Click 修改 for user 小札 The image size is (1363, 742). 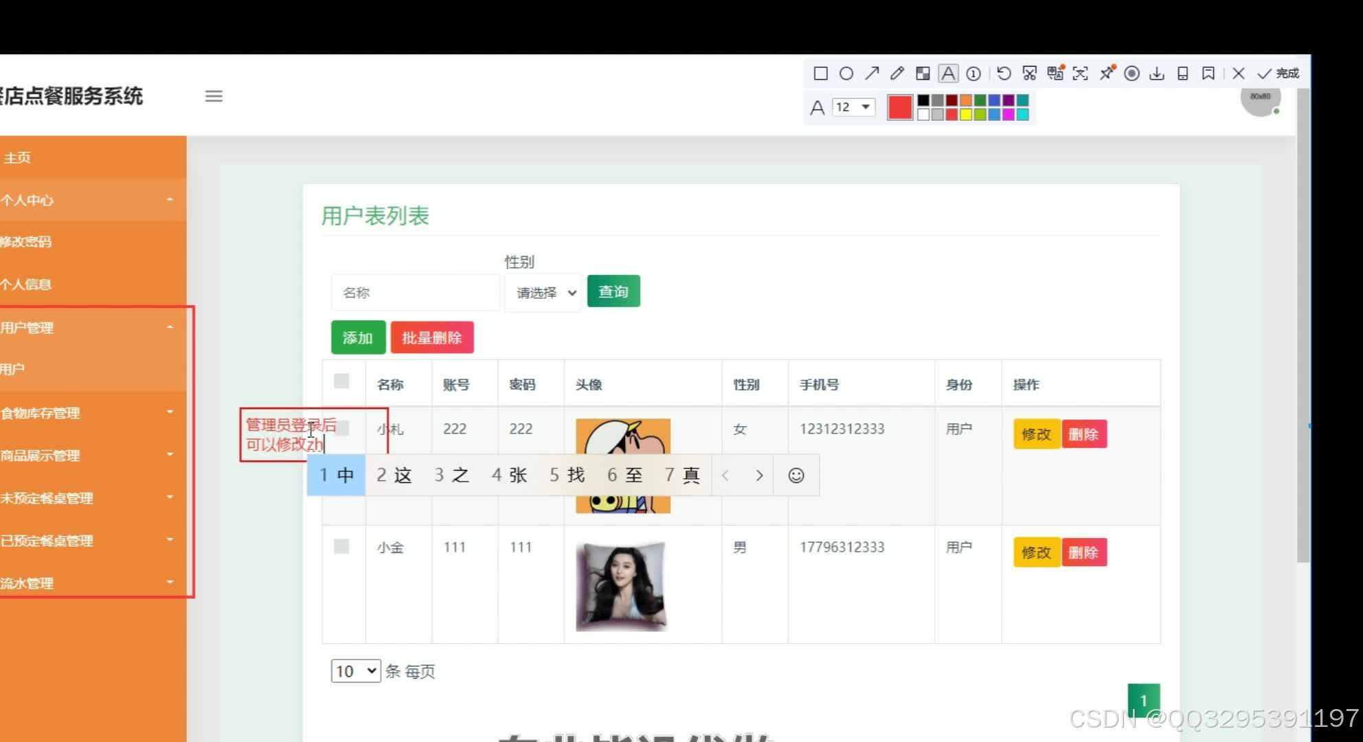tap(1037, 434)
